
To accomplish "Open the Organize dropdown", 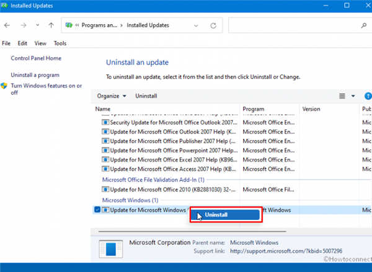I will (x=112, y=96).
